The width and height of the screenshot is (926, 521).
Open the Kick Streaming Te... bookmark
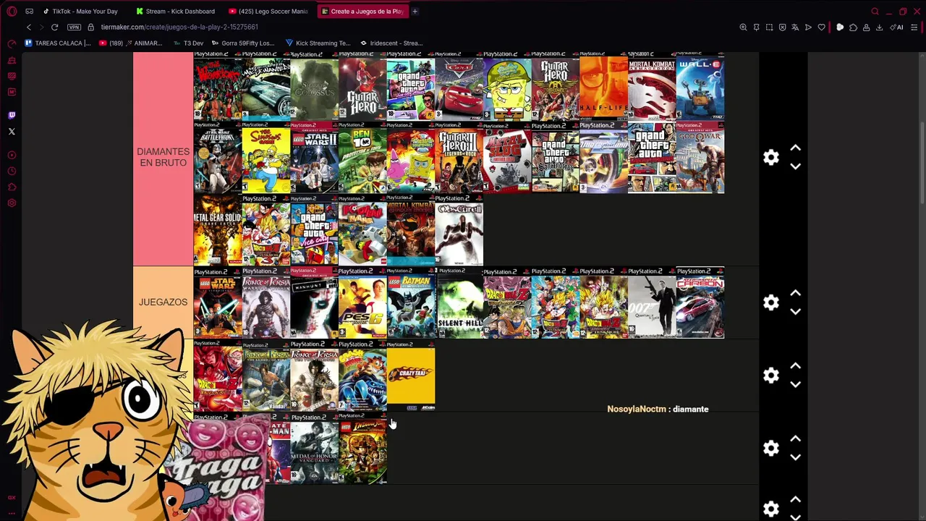pos(318,43)
